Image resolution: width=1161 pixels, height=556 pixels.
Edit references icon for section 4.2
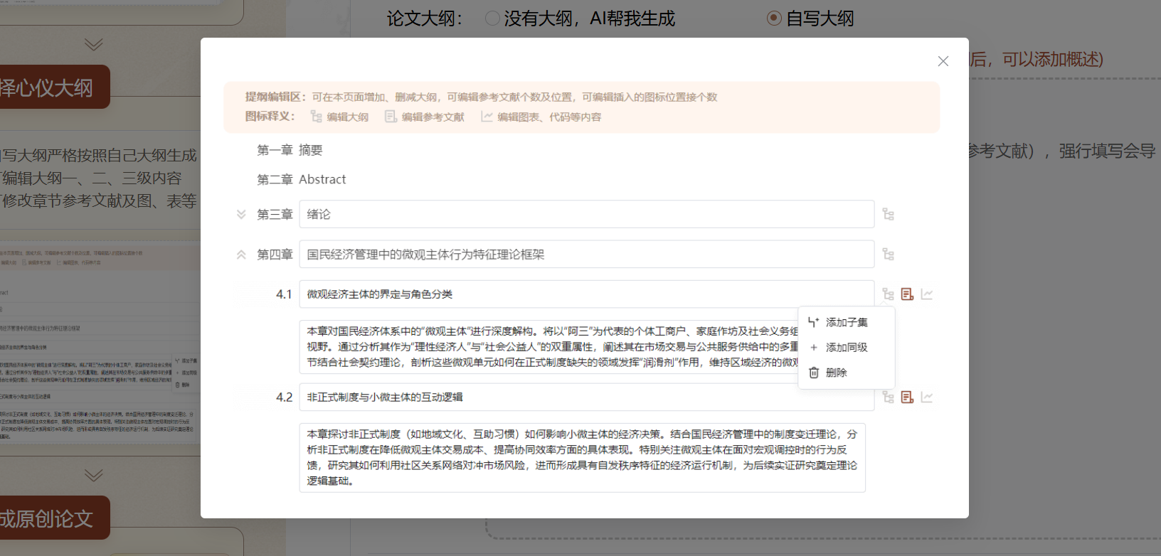pyautogui.click(x=907, y=397)
